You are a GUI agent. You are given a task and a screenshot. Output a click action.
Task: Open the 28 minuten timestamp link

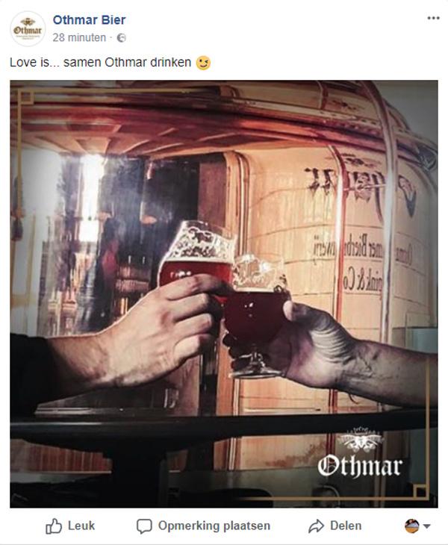tap(79, 37)
